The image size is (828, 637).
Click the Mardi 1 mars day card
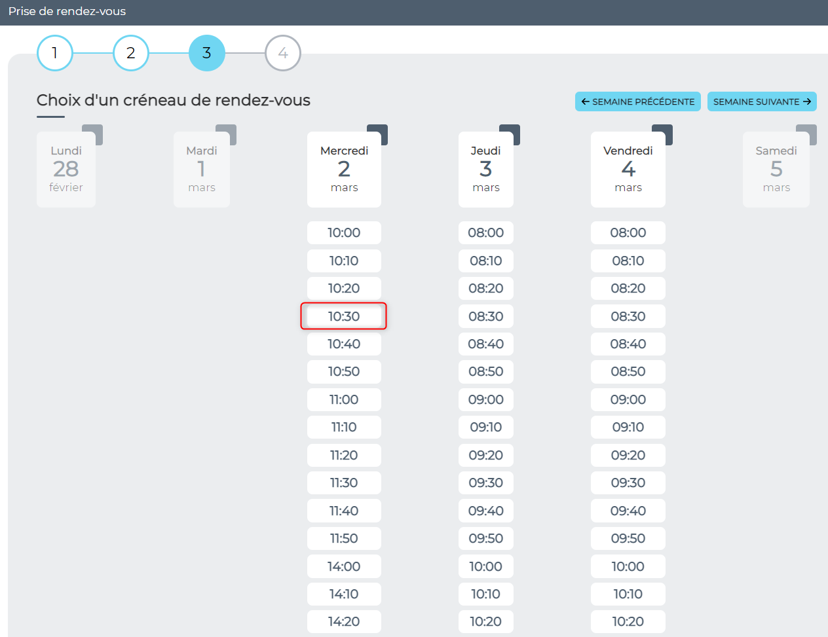click(202, 169)
